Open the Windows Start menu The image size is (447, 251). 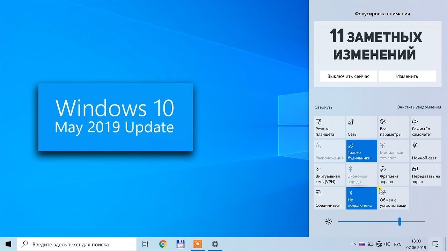[x=8, y=244]
